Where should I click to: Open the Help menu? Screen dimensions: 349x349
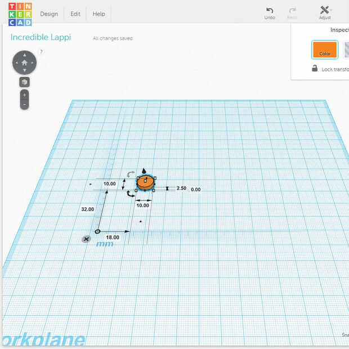pyautogui.click(x=99, y=14)
